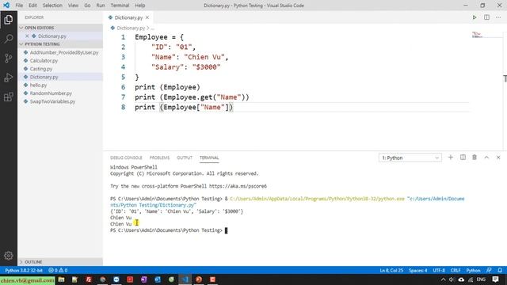
Task: Run Python file with the play icon
Action: click(475, 17)
